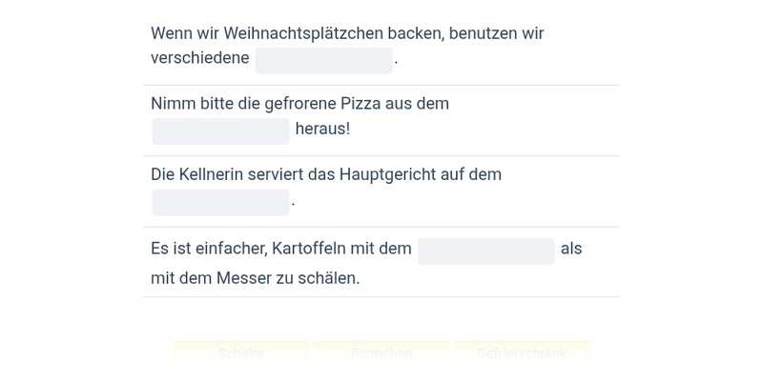The height and width of the screenshot is (381, 763).
Task: Pick the "Förmchen" word chip
Action: 381,353
